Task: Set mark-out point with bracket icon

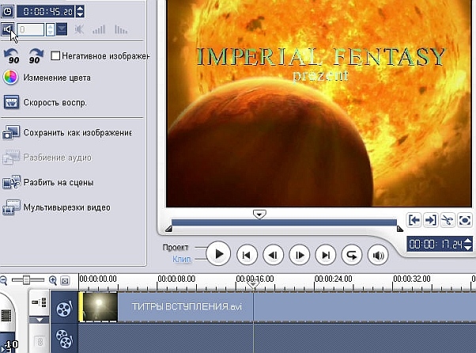Action: (x=430, y=220)
